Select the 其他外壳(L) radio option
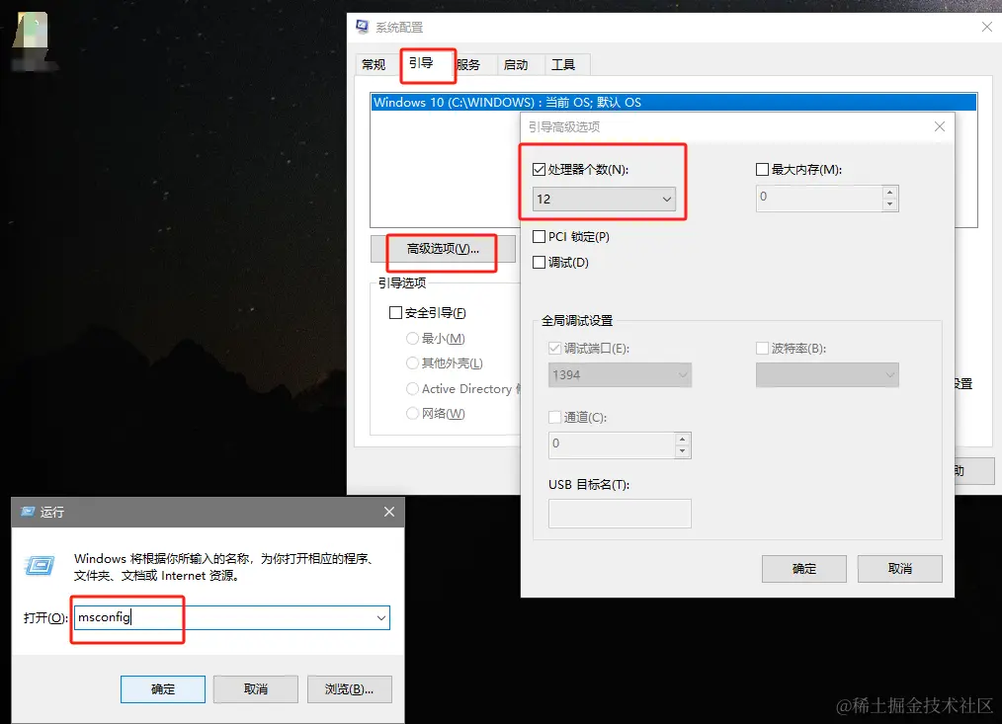The width and height of the screenshot is (1002, 724). tap(412, 362)
